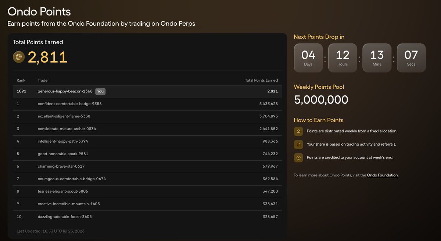
Task: Click the Trader column header
Action: click(x=43, y=80)
